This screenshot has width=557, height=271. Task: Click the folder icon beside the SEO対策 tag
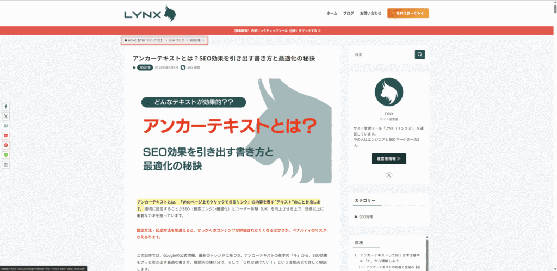pyautogui.click(x=134, y=67)
